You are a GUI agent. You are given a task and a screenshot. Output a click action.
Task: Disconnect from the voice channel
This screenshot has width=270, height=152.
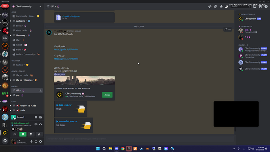[40, 124]
